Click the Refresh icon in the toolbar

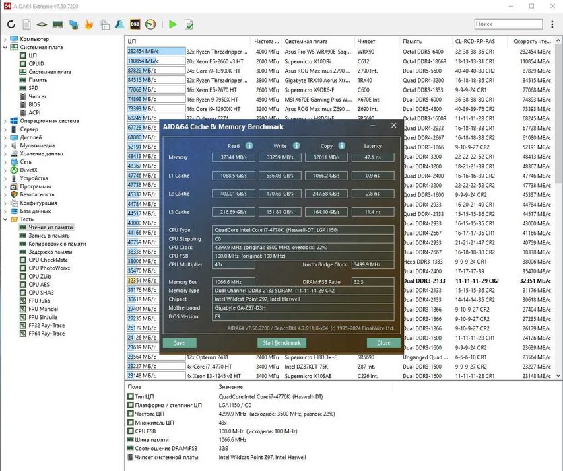pos(11,24)
